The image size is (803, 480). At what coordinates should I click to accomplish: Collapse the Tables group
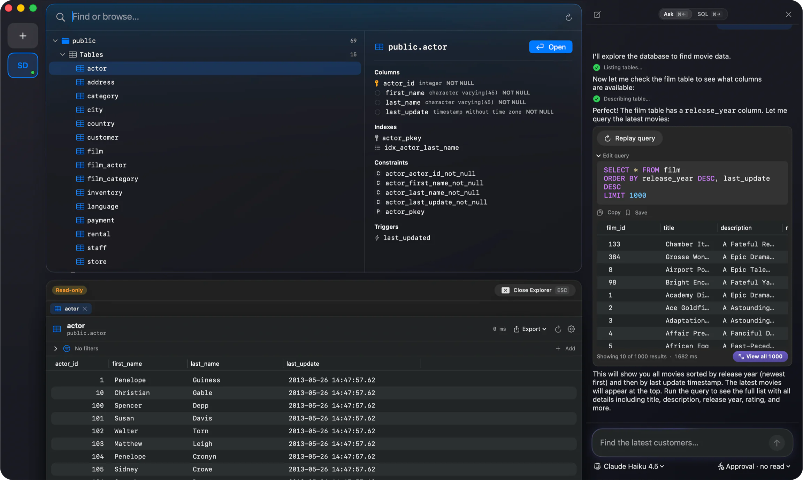click(62, 54)
